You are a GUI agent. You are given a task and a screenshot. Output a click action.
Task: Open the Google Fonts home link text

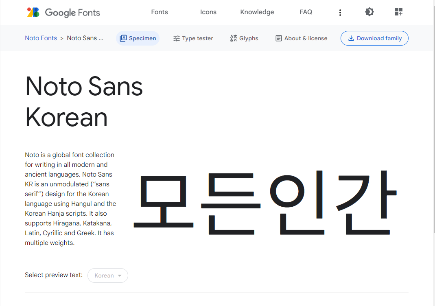[72, 13]
